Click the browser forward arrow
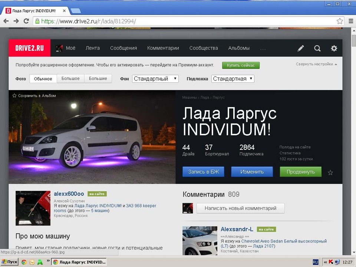356x267 pixels. pyautogui.click(x=16, y=21)
